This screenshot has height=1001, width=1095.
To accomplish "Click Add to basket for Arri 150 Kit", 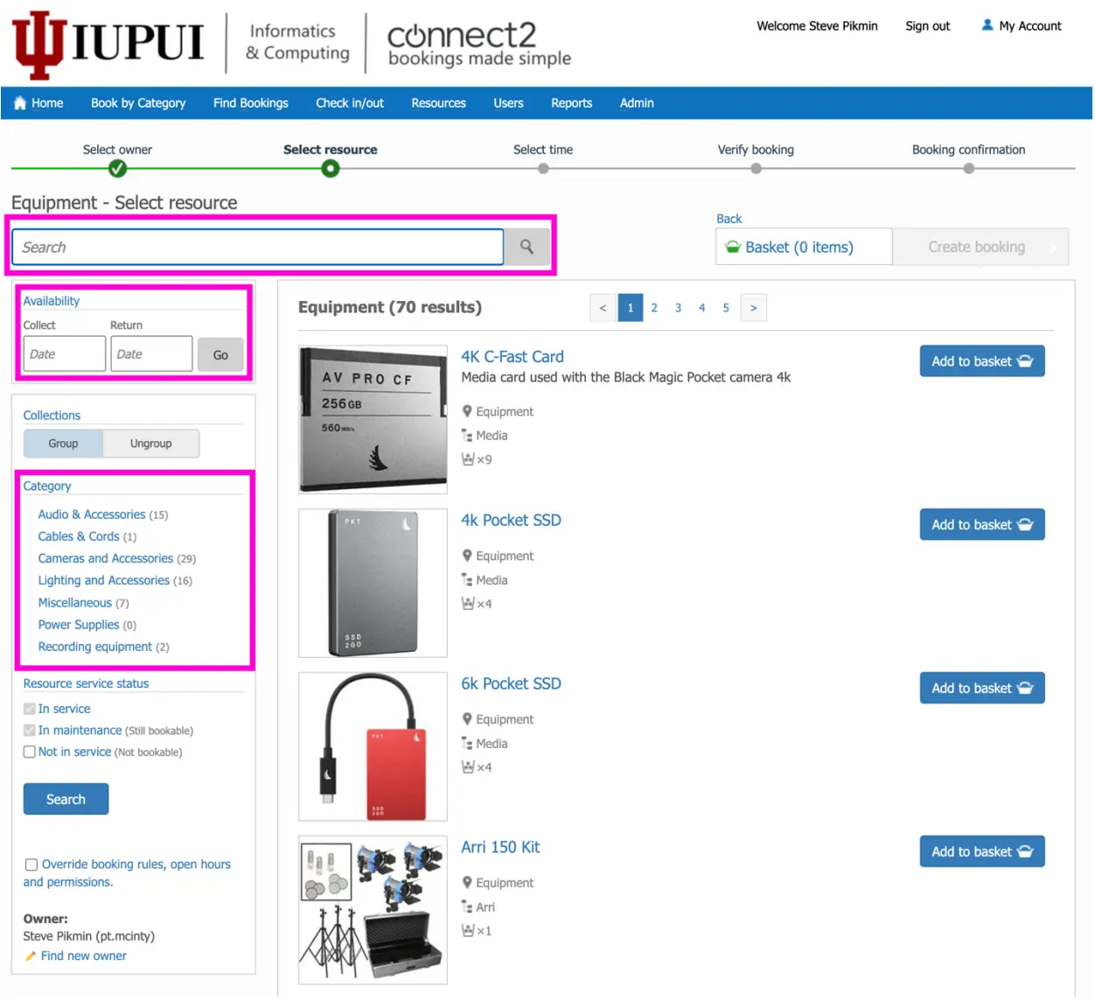I will 982,852.
